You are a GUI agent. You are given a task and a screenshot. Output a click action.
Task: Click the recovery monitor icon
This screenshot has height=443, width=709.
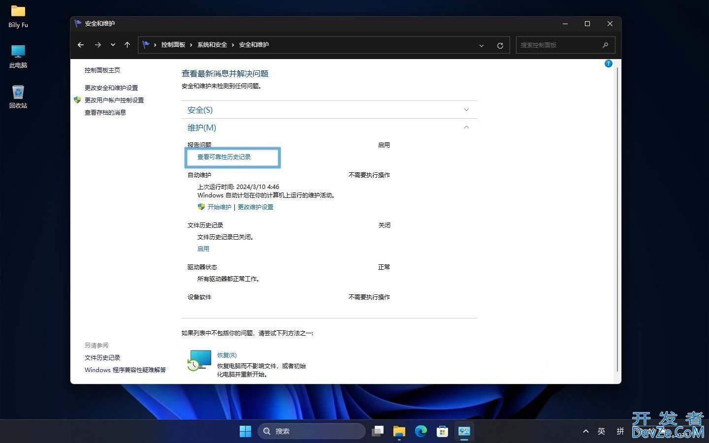tap(199, 360)
